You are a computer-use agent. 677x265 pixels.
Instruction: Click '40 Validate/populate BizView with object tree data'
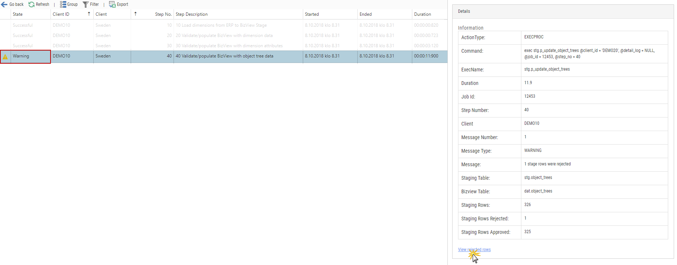224,56
